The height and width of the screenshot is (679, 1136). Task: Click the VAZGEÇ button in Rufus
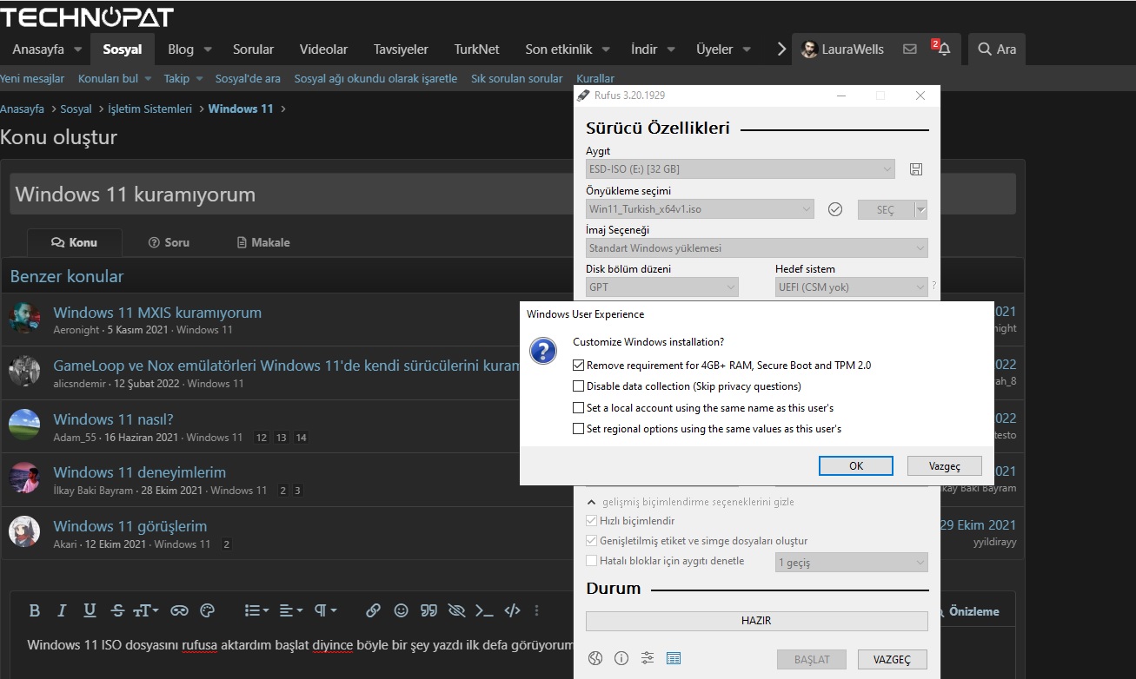[x=893, y=660]
